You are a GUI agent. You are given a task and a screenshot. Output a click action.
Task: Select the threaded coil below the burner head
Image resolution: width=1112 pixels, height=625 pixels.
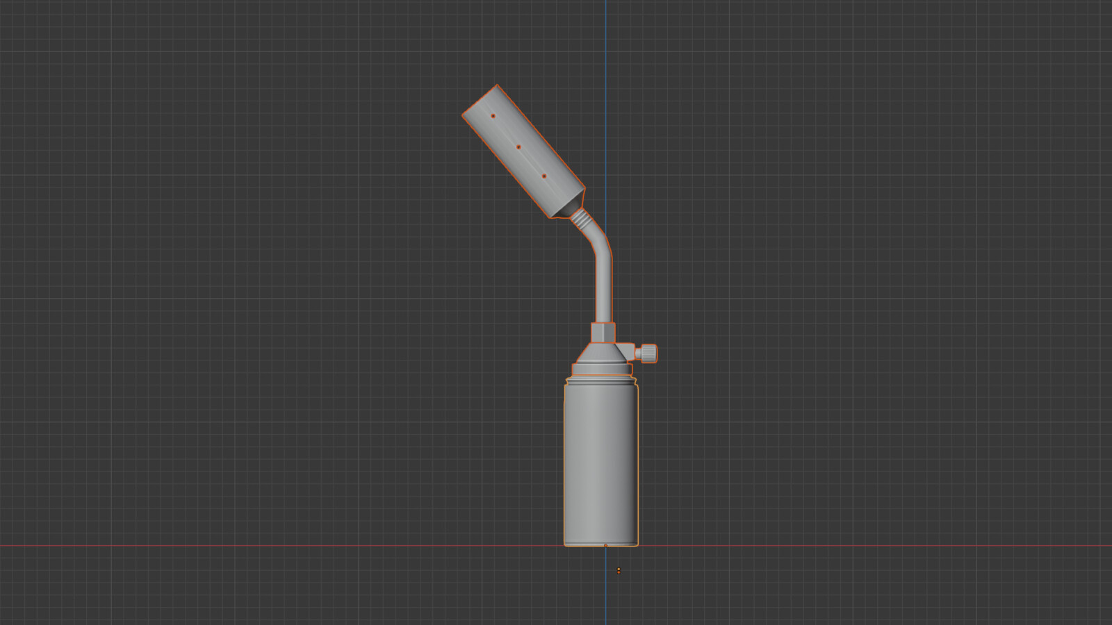[582, 220]
